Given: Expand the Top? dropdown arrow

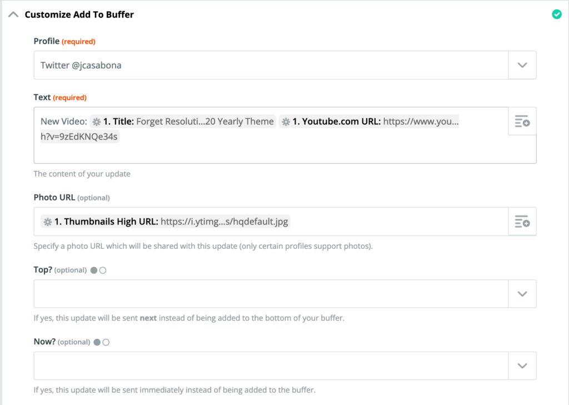Looking at the screenshot, I should tap(522, 294).
